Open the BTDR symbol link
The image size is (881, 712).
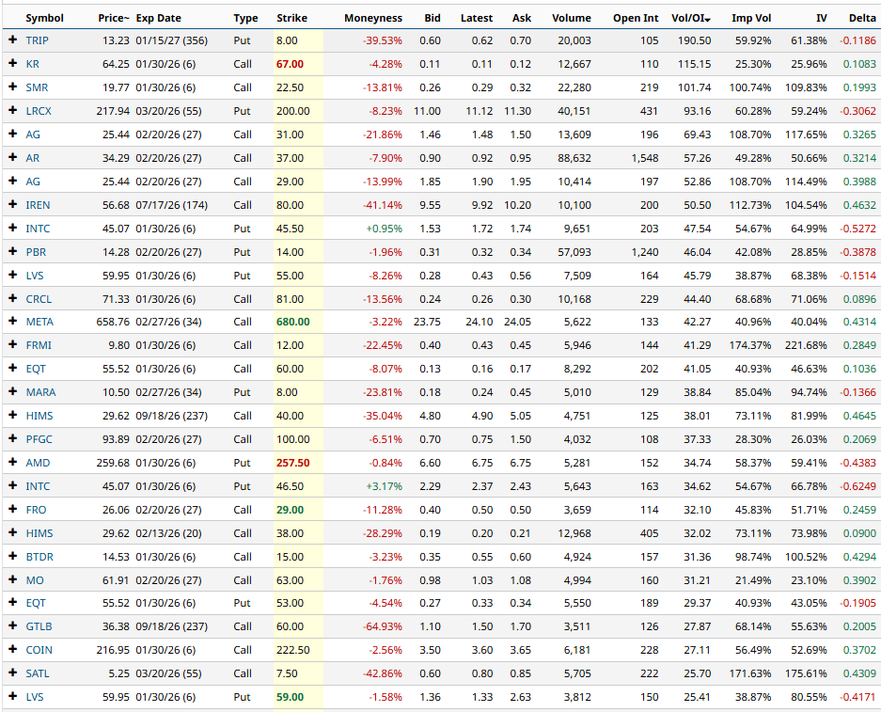point(39,556)
